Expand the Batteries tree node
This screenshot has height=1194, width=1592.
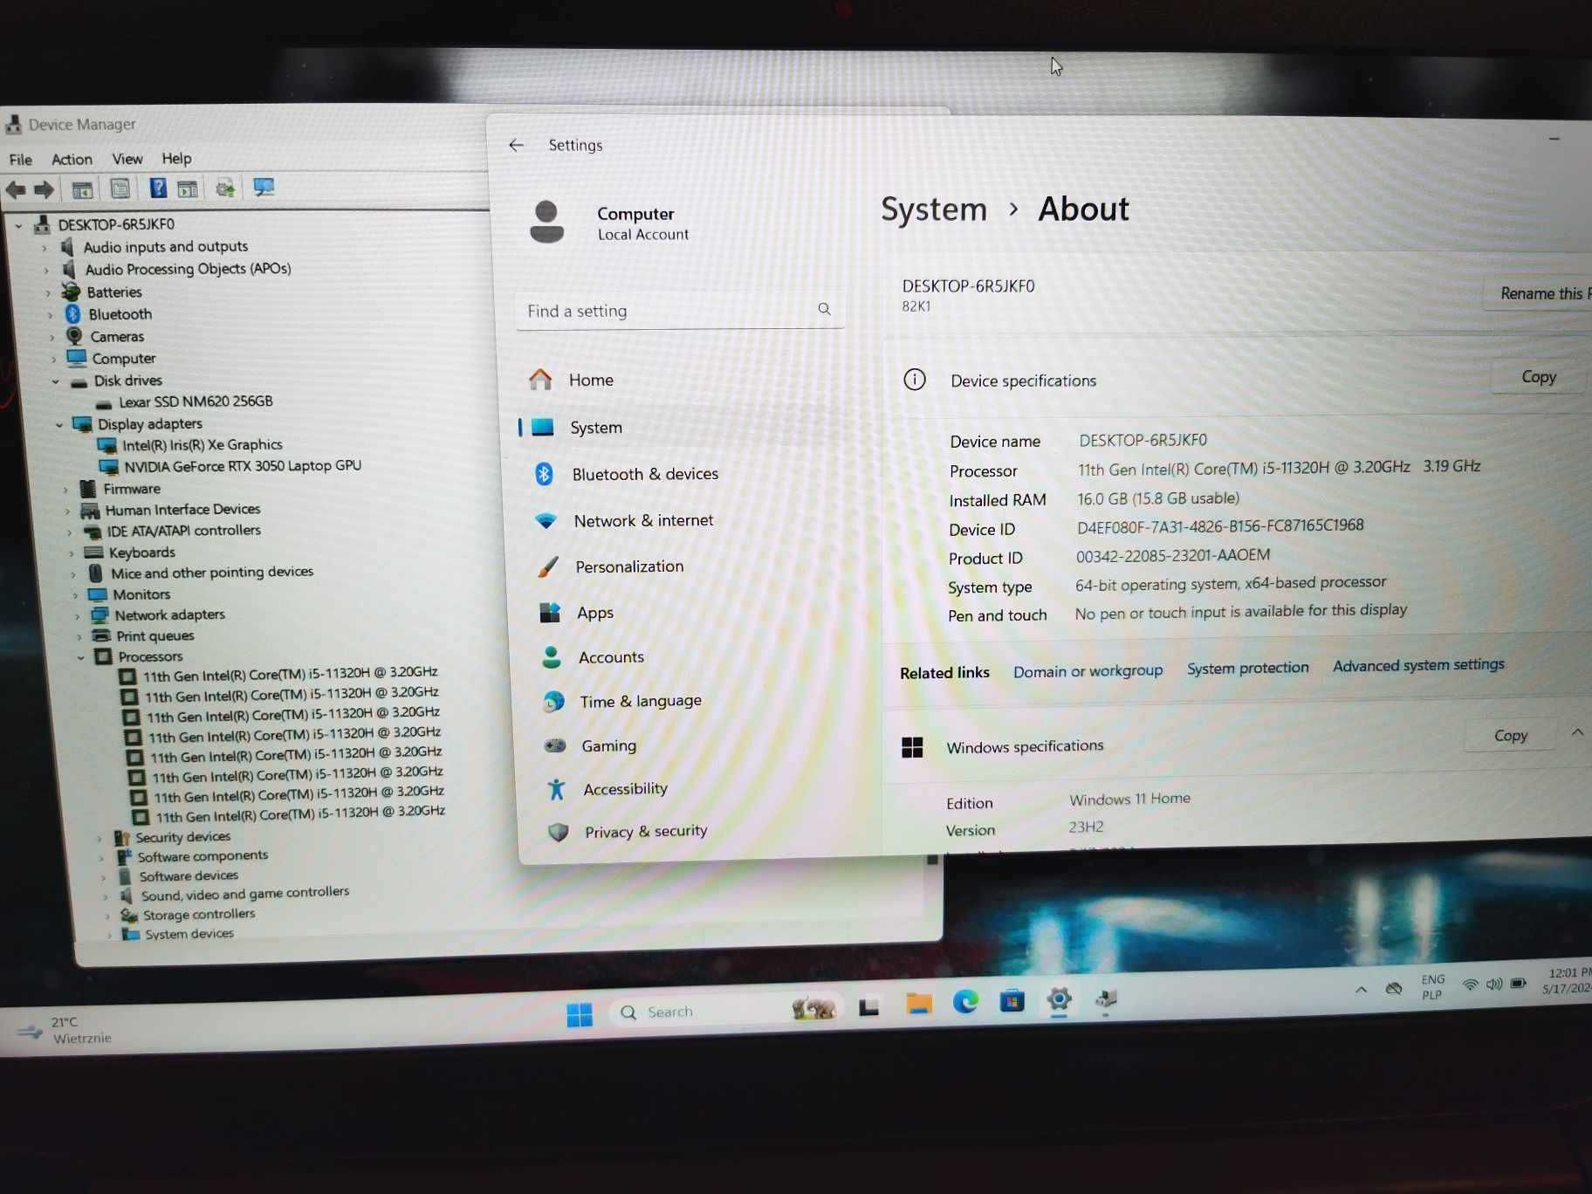pos(48,292)
